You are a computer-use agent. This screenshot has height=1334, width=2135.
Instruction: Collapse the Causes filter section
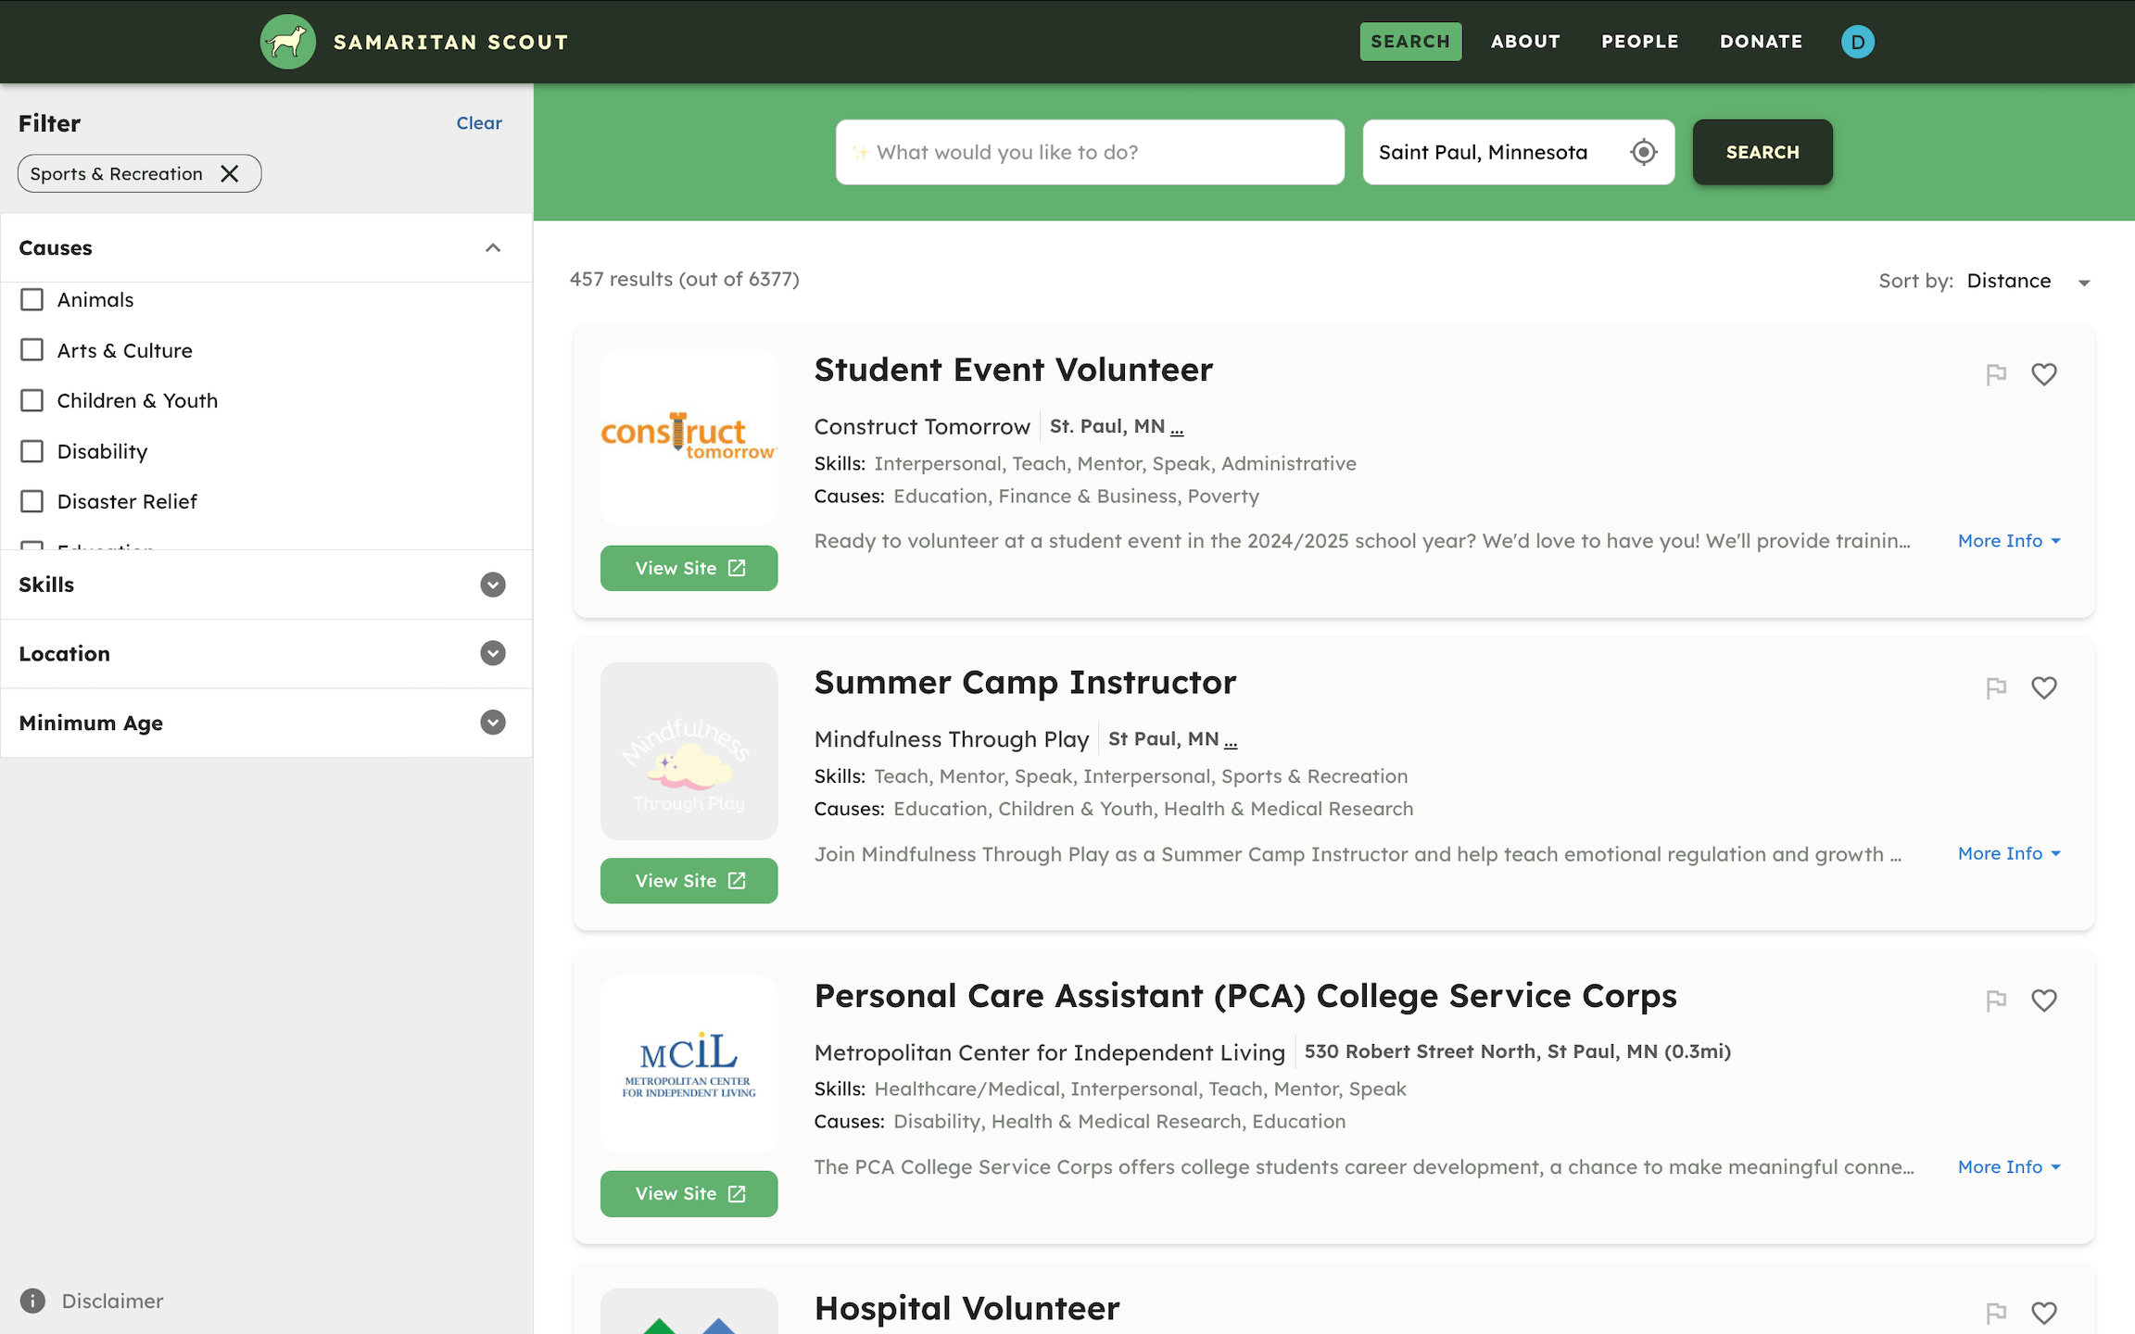pos(493,247)
